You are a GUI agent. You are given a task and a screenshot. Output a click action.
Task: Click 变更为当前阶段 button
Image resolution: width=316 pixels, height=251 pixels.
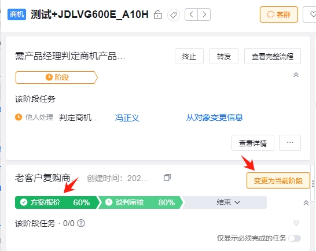point(278,180)
